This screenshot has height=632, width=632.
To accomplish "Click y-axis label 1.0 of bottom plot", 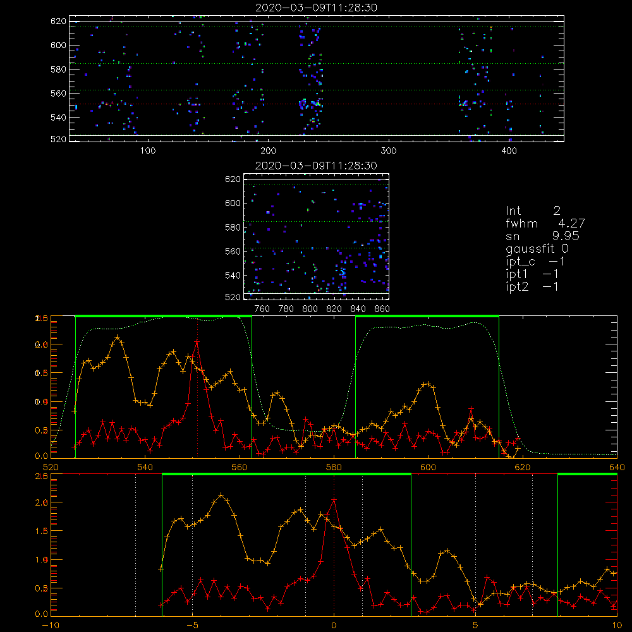I will (42, 560).
